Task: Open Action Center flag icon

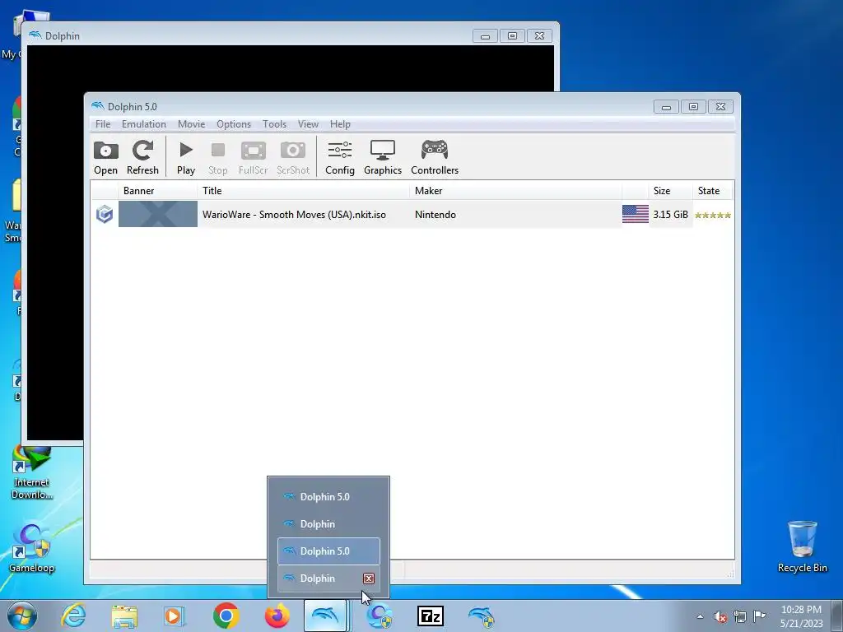Action: coord(760,616)
